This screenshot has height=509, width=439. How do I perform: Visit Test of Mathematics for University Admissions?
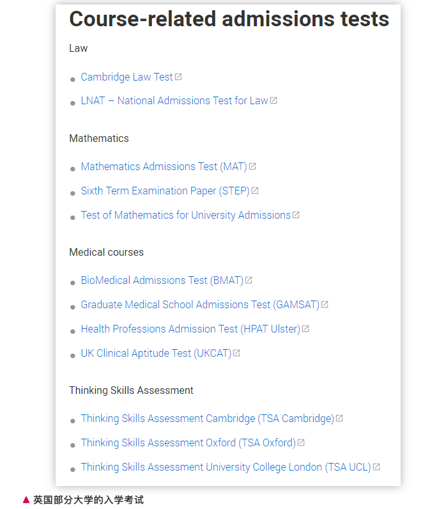[185, 215]
